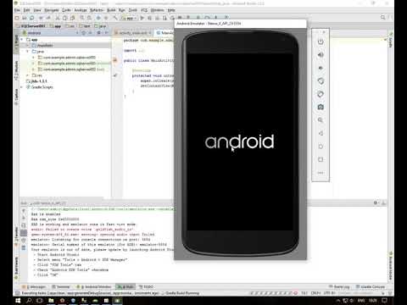Viewport: 407px width, 305px height.
Task: Click the Open folder icon in main toolbar
Action: (17, 18)
